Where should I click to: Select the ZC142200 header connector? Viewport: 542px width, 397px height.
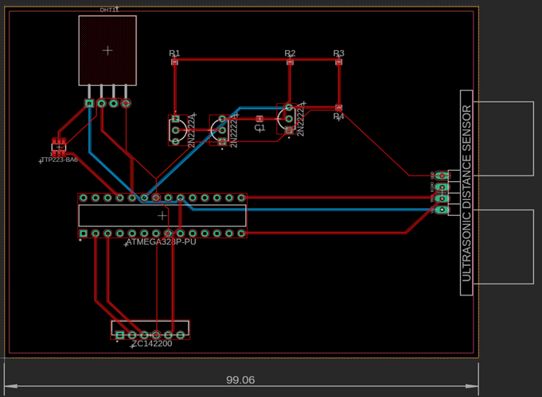point(150,328)
